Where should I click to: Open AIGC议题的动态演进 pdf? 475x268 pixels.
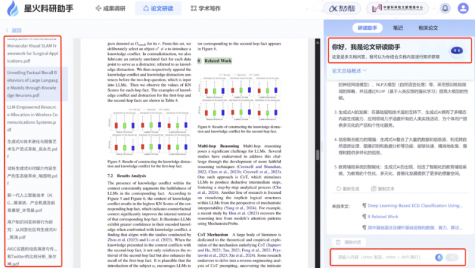pyautogui.click(x=33, y=256)
